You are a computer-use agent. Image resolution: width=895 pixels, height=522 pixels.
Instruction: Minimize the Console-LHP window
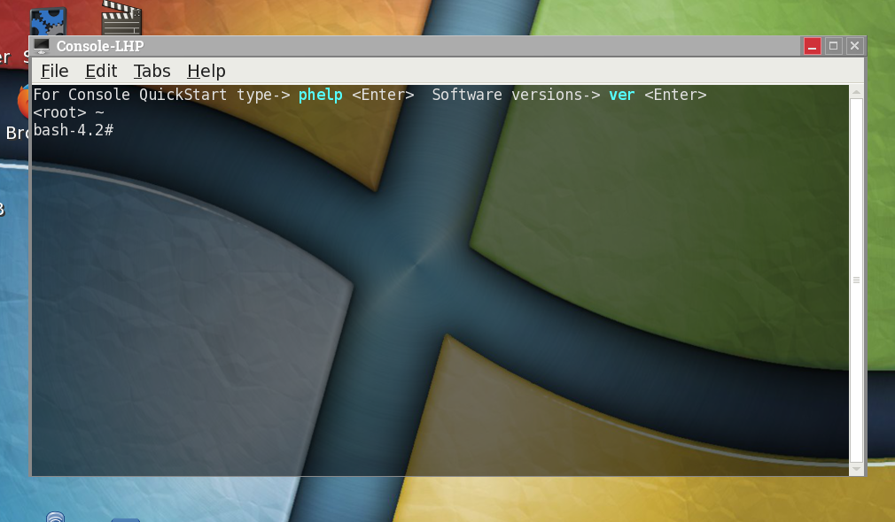coord(813,46)
